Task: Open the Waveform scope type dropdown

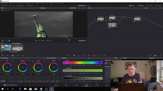Action: pyautogui.click(x=153, y=58)
